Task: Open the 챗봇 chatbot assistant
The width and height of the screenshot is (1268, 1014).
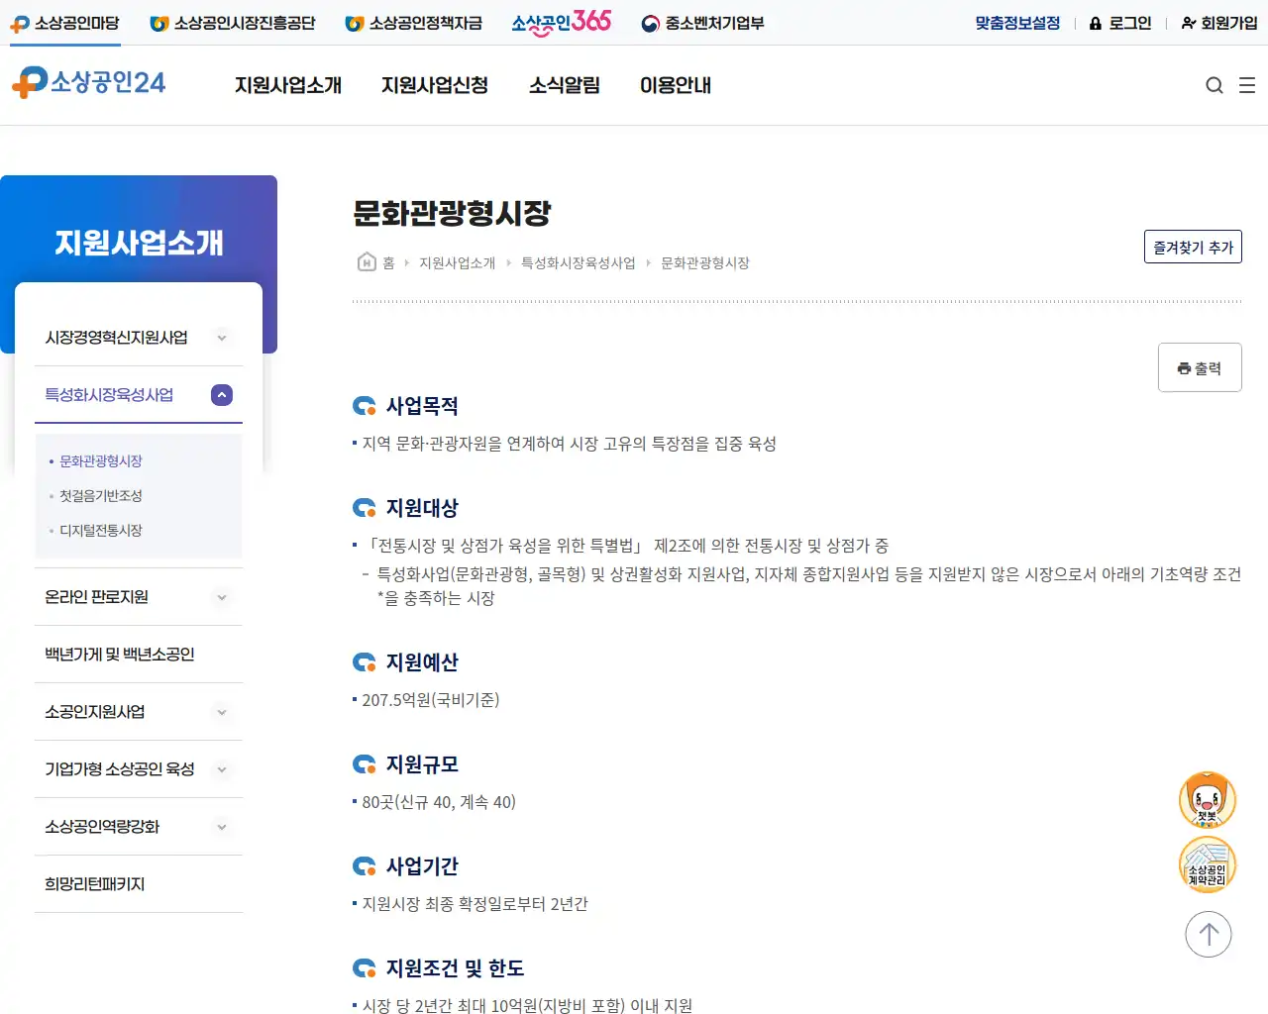Action: (1207, 799)
